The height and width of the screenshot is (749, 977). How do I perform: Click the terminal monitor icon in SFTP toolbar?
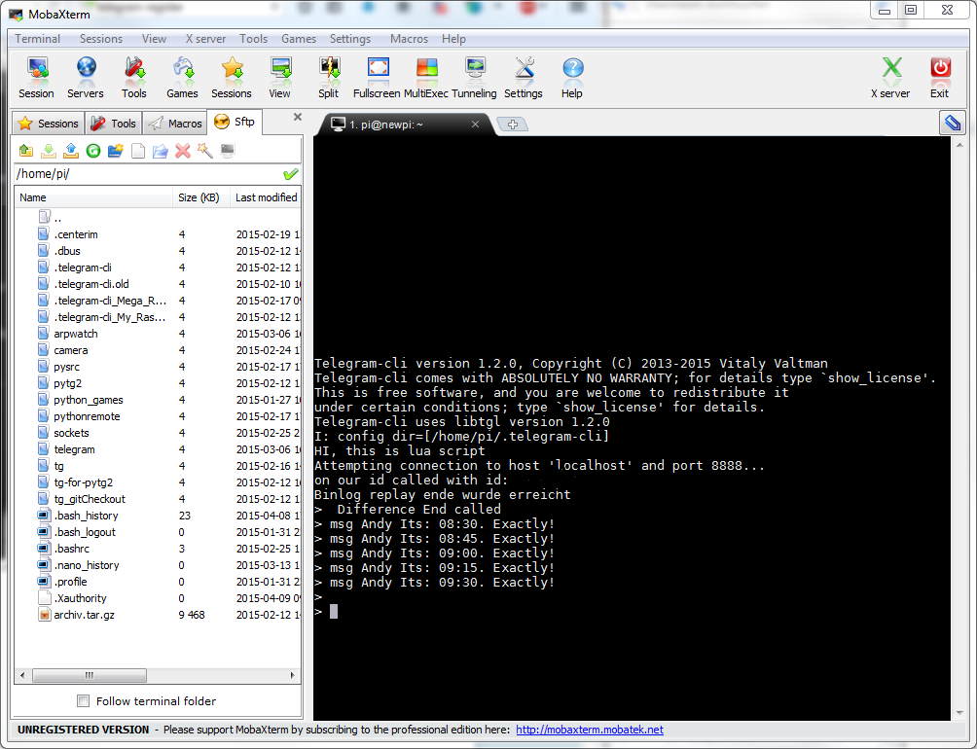tap(228, 151)
